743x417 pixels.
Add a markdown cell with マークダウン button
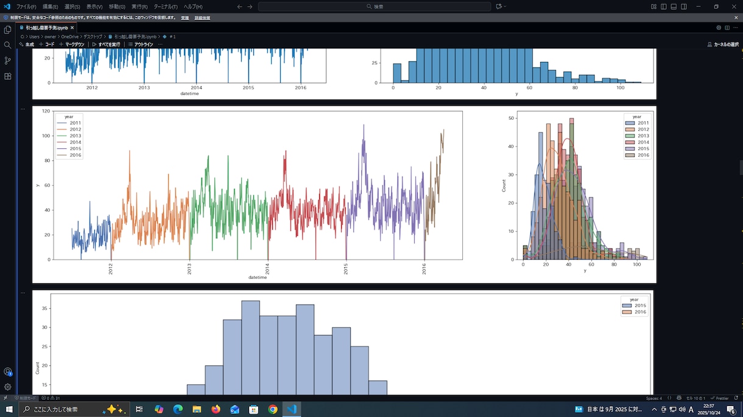point(72,44)
